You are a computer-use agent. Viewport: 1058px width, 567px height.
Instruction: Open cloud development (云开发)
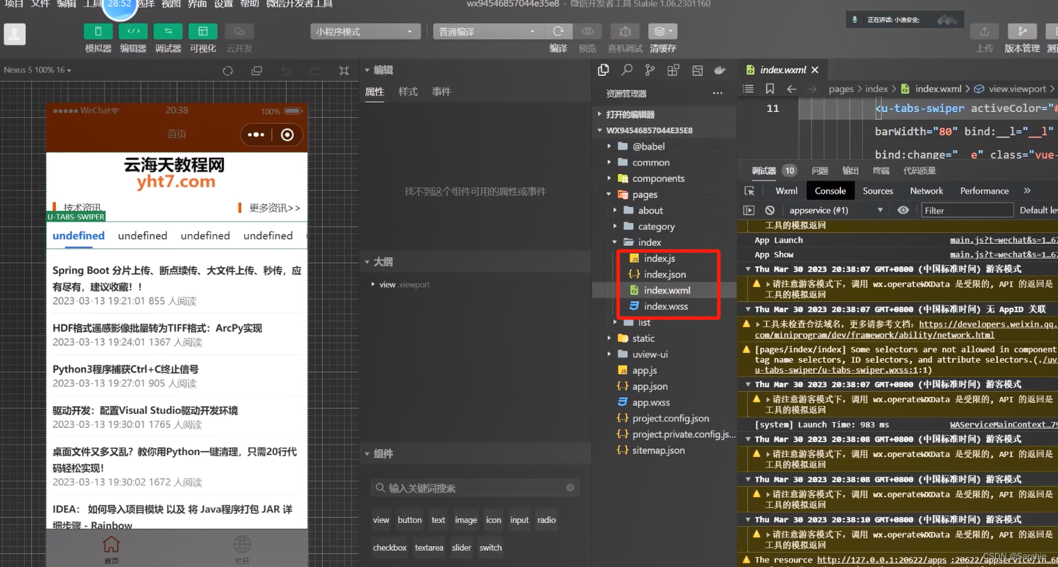click(239, 31)
